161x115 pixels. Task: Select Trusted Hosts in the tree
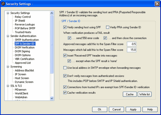coord(23,32)
